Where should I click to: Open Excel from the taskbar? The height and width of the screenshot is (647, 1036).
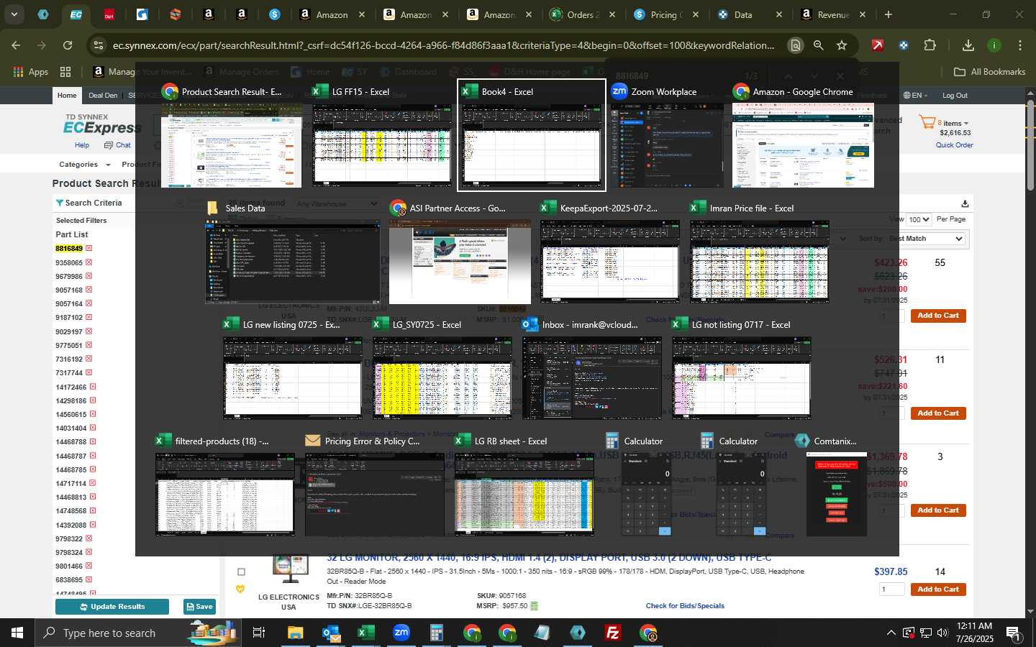[366, 633]
